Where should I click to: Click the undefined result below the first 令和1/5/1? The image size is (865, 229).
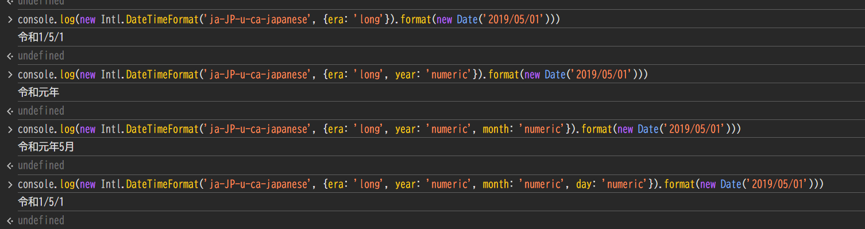coord(41,56)
